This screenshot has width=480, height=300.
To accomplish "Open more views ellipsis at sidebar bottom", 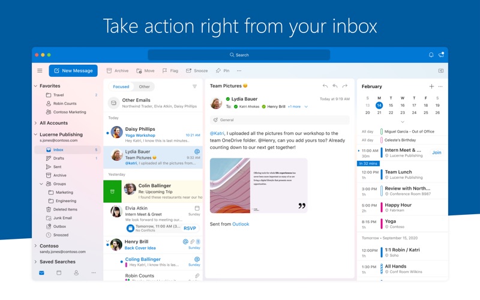I will tap(94, 273).
